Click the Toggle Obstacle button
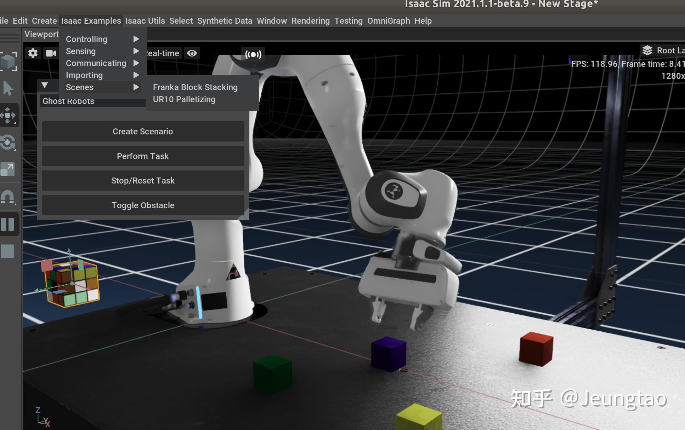Viewport: 685px width, 430px height. tap(143, 205)
